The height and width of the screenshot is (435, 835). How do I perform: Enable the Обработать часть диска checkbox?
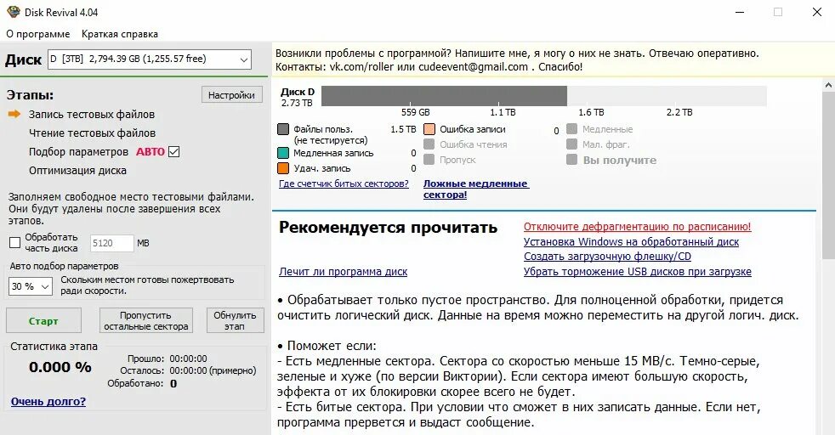click(x=15, y=243)
